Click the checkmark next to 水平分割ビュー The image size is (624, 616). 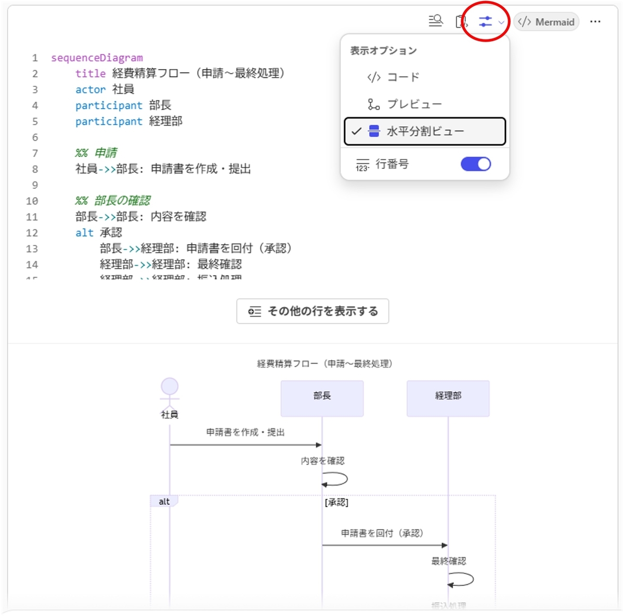click(356, 132)
